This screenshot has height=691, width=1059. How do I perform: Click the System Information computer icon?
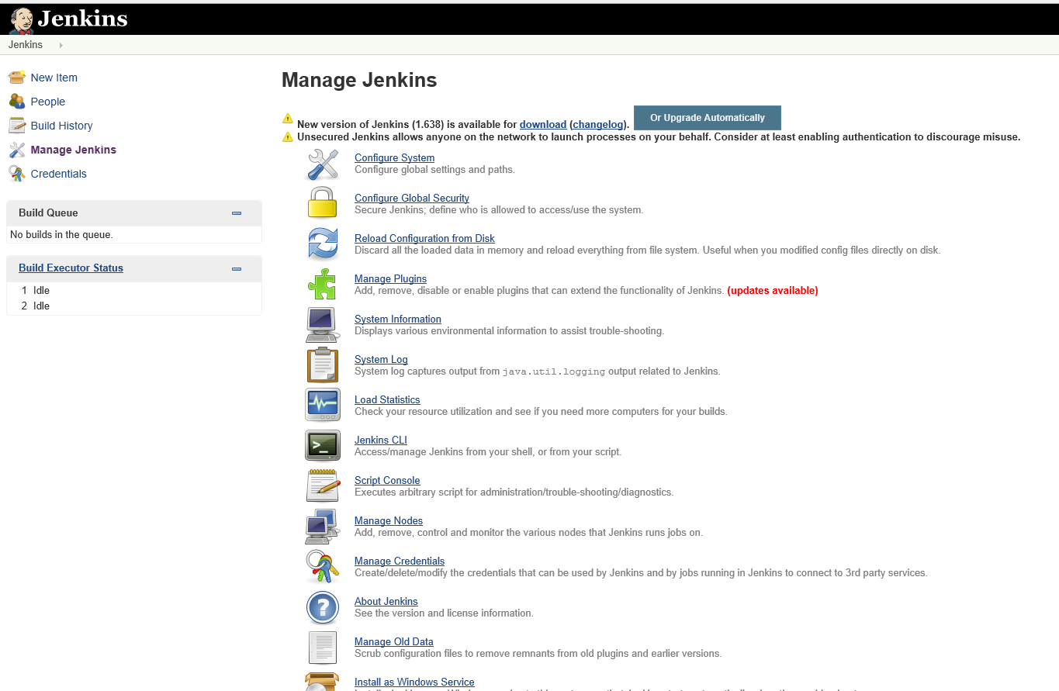(x=323, y=324)
